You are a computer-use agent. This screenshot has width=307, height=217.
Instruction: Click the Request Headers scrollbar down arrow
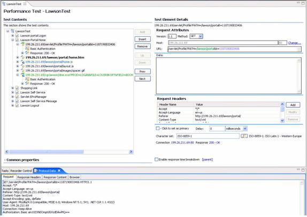point(282,121)
